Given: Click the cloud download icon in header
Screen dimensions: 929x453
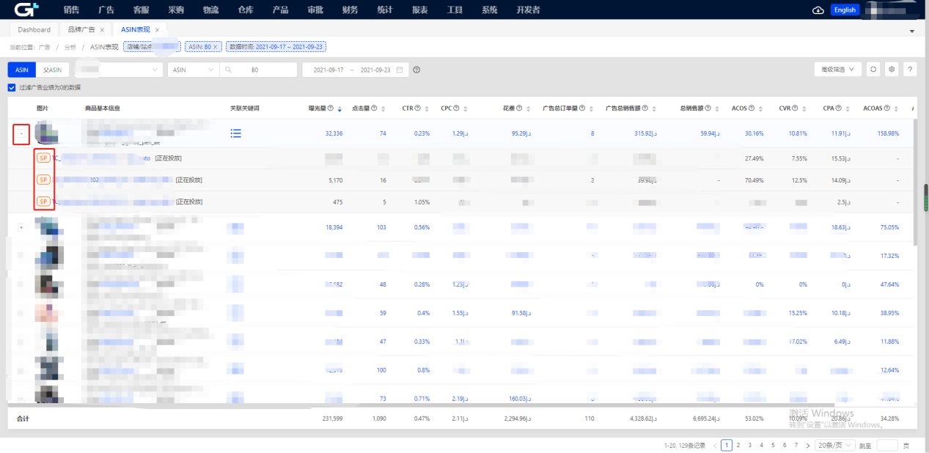Looking at the screenshot, I should click(818, 10).
